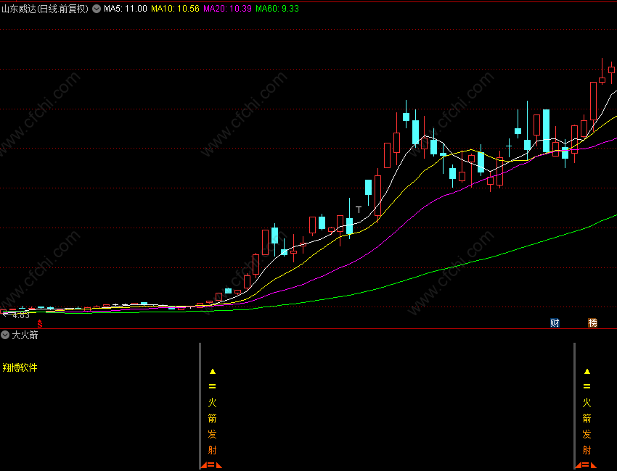Viewport: 617px width, 471px height.
Task: Click the T marker above candle
Action: pyautogui.click(x=359, y=209)
